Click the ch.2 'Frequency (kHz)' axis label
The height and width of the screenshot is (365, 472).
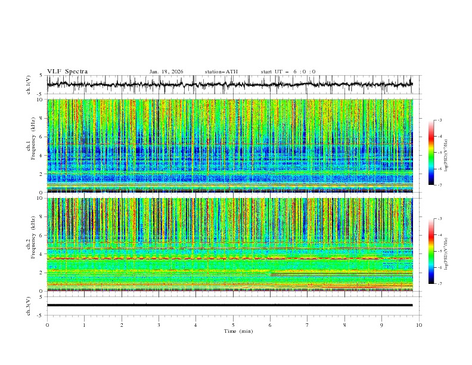tap(33, 237)
